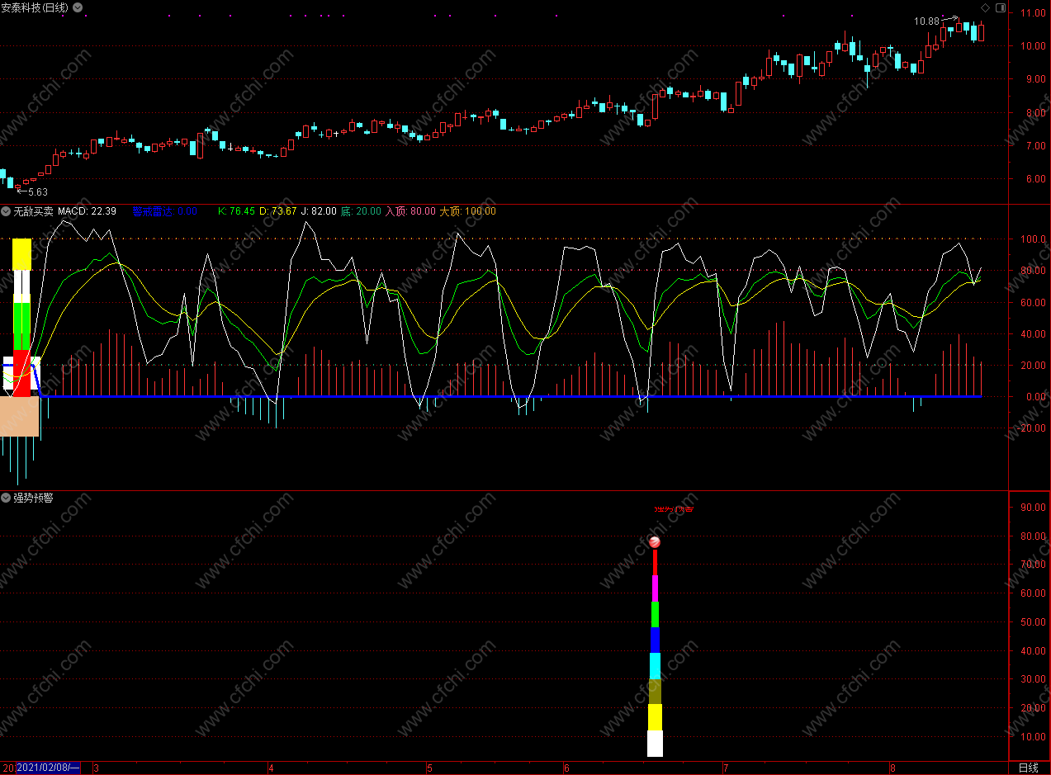
Task: Expand the 无敌买卖 indicator menu arrow
Action: [x=7, y=211]
